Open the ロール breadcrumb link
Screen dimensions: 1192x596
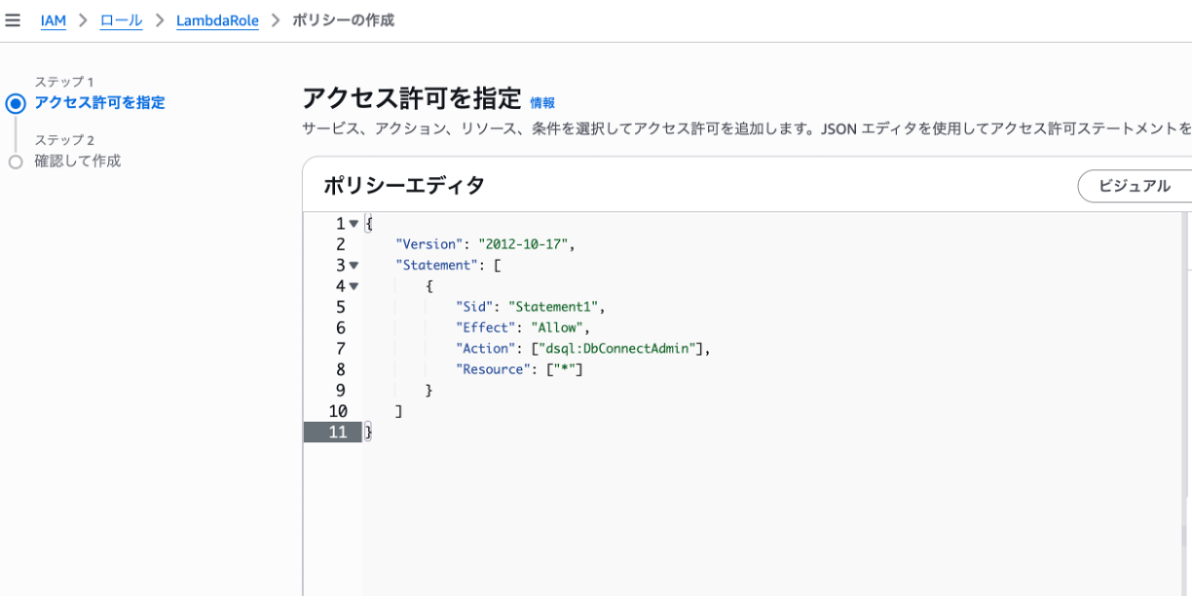[122, 20]
